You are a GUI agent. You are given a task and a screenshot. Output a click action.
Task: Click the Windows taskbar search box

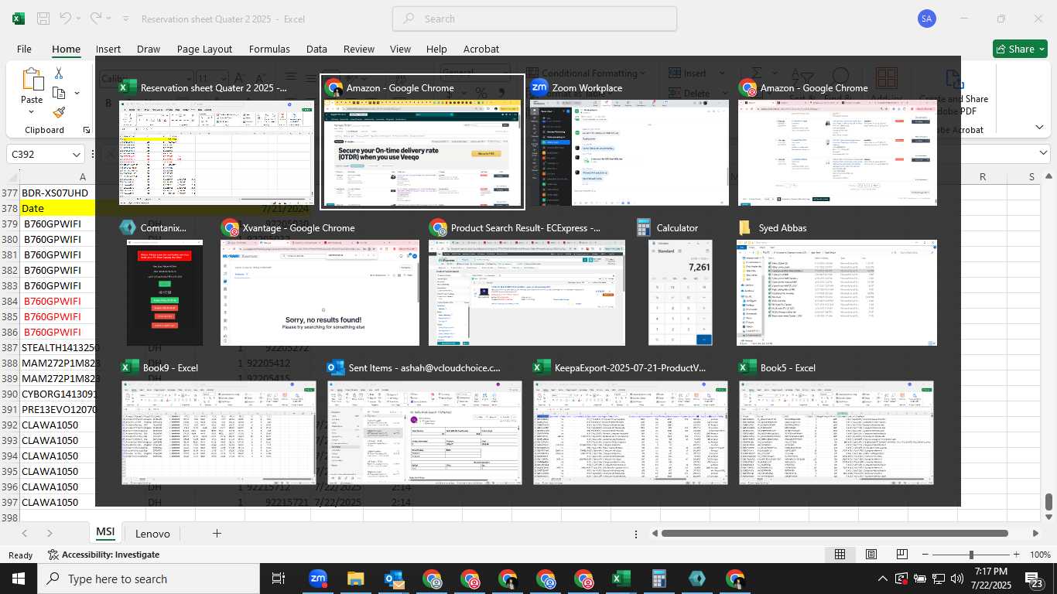(149, 579)
